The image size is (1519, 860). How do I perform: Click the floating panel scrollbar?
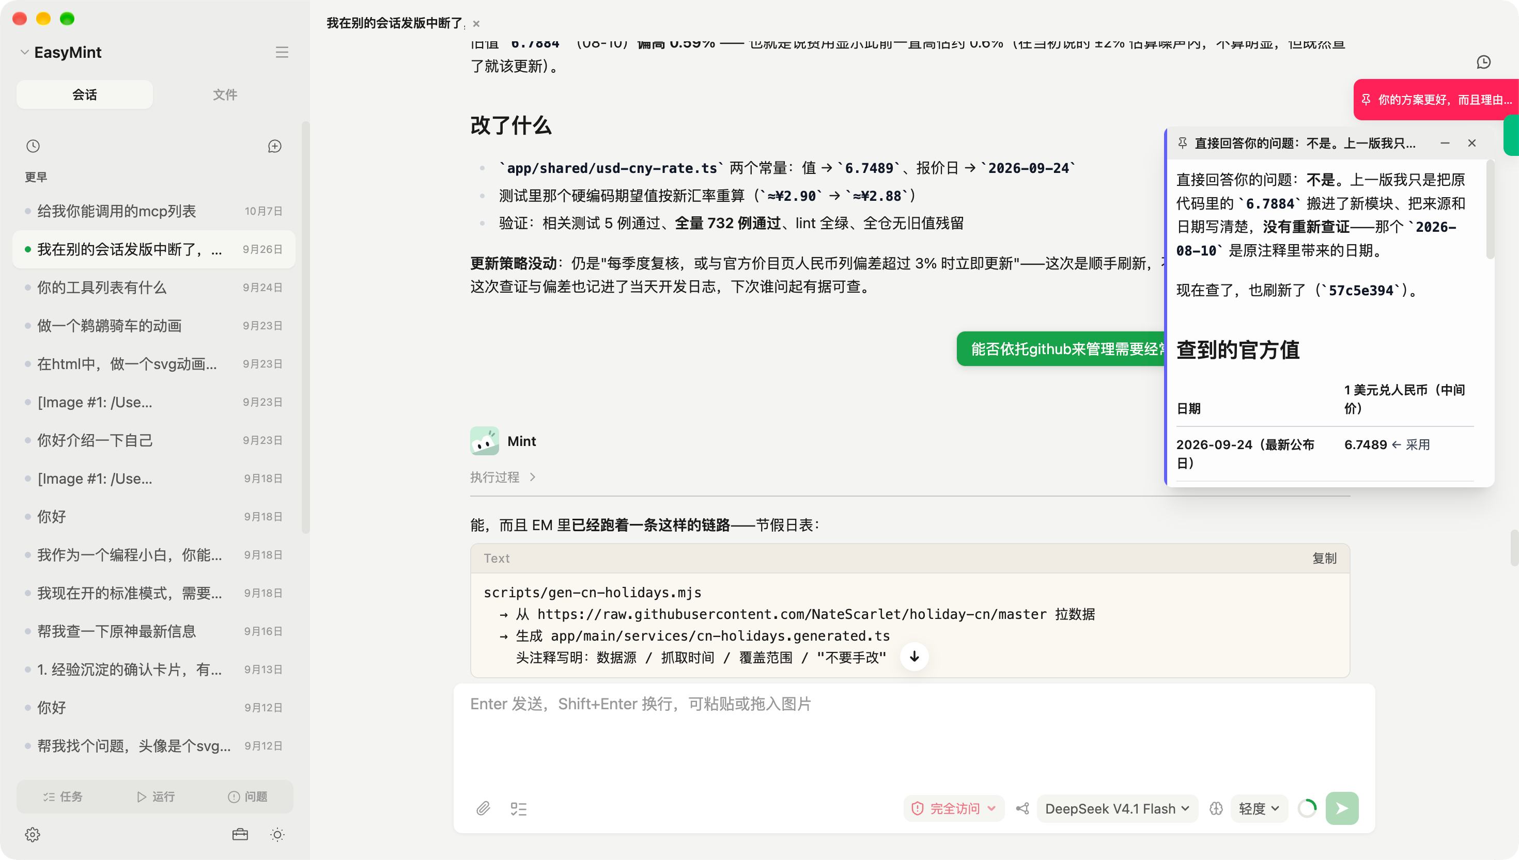coord(1490,210)
